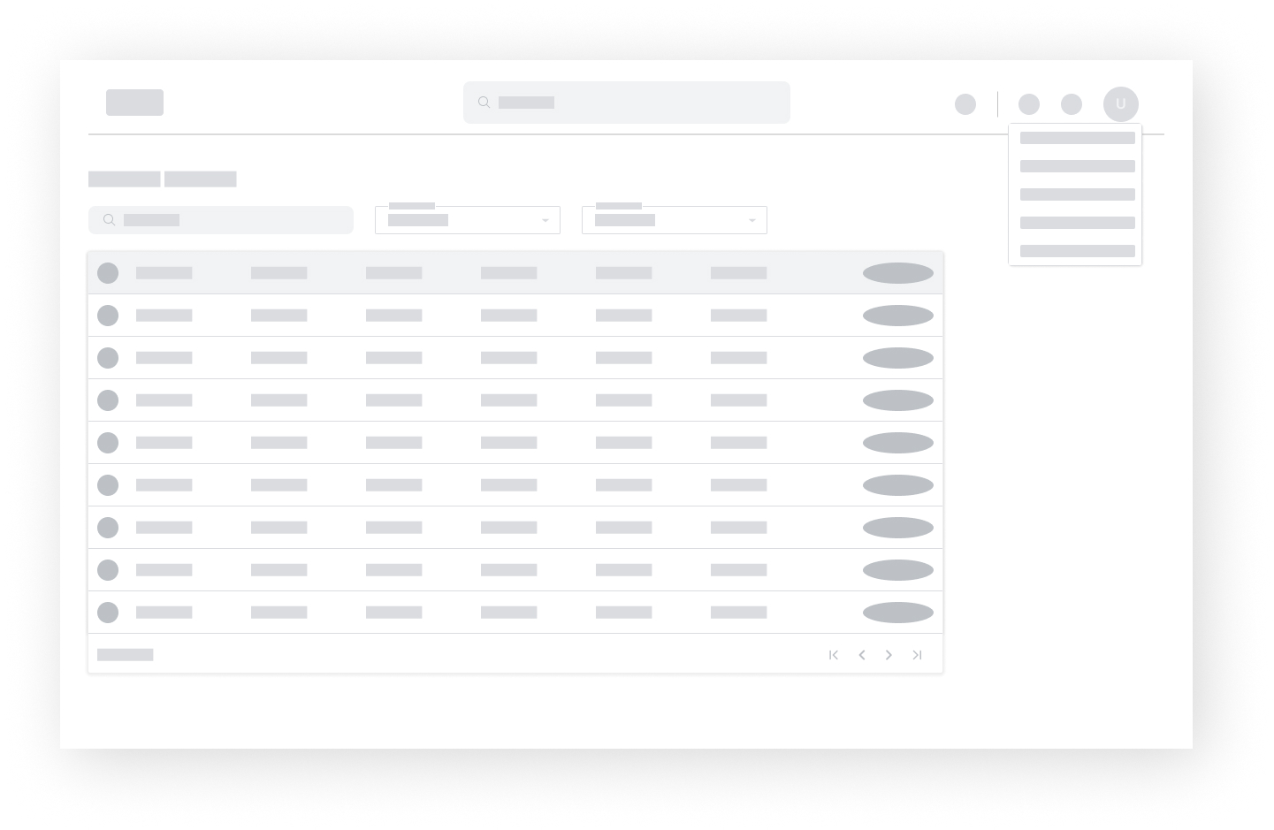Click the pill button in the last table row
This screenshot has height=830, width=1274.
pyautogui.click(x=897, y=613)
